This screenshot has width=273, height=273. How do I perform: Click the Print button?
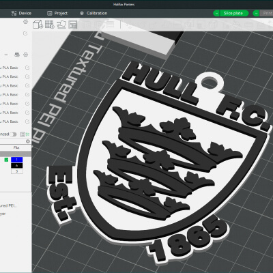tap(266, 13)
